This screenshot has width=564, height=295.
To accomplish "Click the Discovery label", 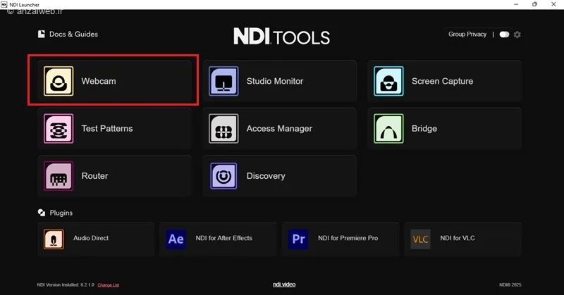I will (266, 176).
